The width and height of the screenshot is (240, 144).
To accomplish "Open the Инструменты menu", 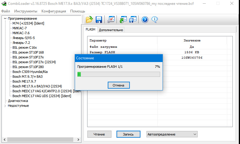I will 26,11.
